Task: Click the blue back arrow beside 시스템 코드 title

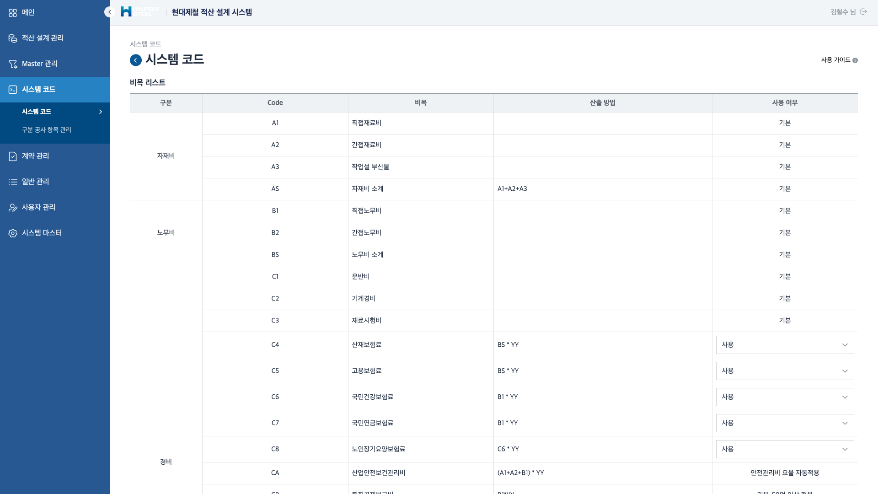Action: [x=136, y=60]
